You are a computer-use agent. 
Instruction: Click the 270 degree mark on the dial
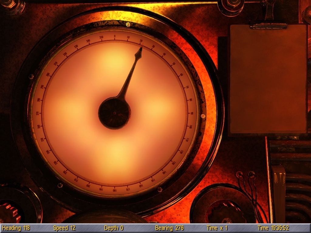tap(38, 113)
